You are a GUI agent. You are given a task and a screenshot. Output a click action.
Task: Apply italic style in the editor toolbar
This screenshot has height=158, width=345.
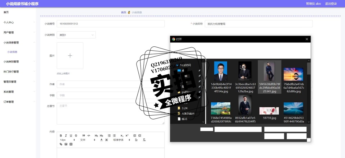66,136
